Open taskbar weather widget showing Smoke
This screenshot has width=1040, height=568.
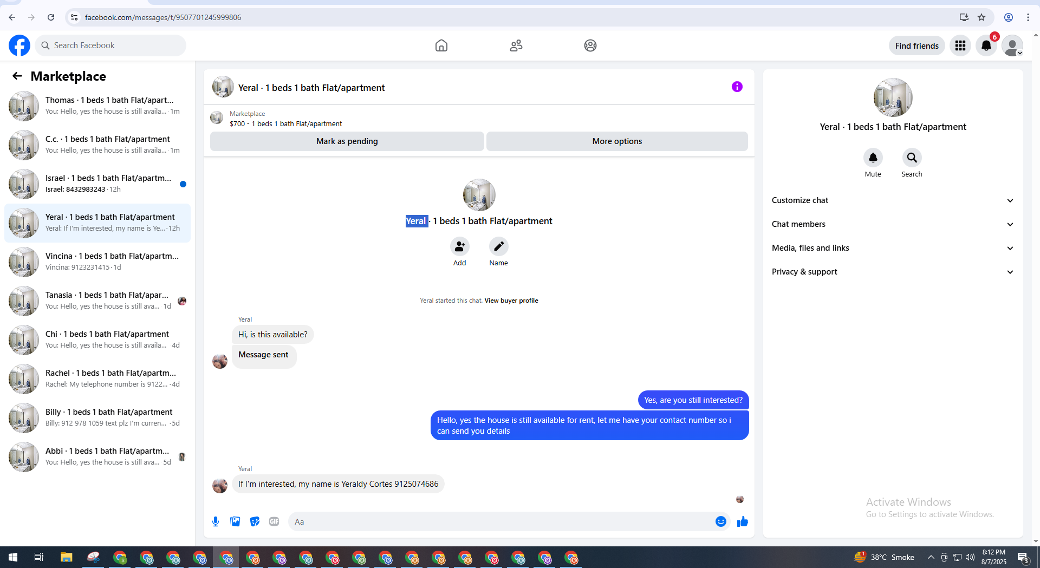tap(884, 557)
